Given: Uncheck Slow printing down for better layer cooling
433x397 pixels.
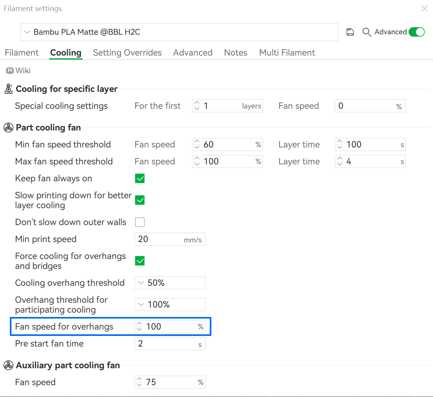Looking at the screenshot, I should point(140,200).
